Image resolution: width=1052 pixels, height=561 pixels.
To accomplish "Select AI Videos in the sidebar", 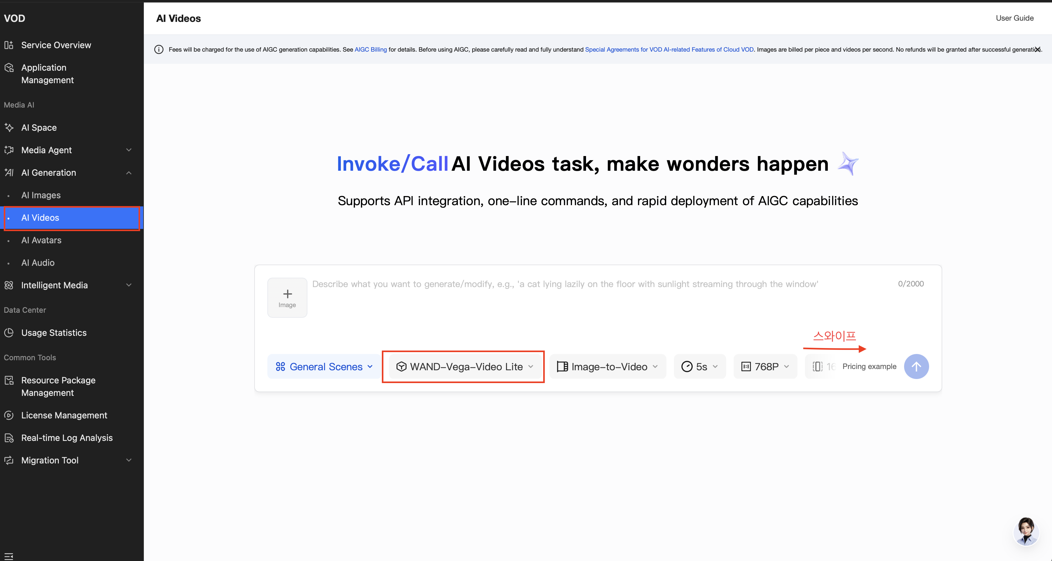I will (72, 218).
